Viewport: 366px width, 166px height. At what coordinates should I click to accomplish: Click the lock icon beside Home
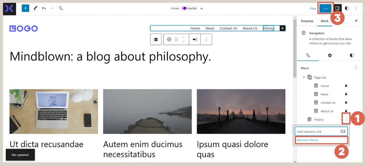point(346,86)
